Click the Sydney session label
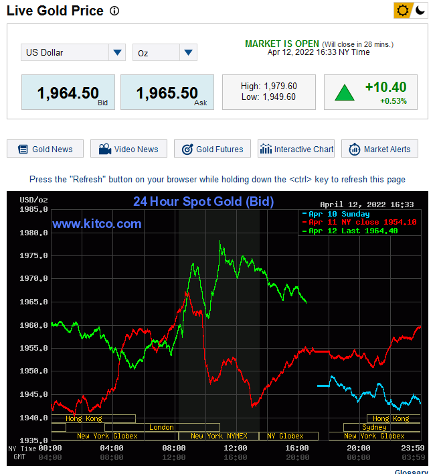This screenshot has width=437, height=474. point(374,427)
